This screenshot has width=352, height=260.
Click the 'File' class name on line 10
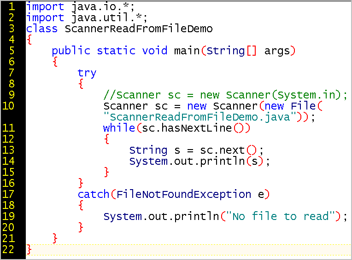[303, 106]
